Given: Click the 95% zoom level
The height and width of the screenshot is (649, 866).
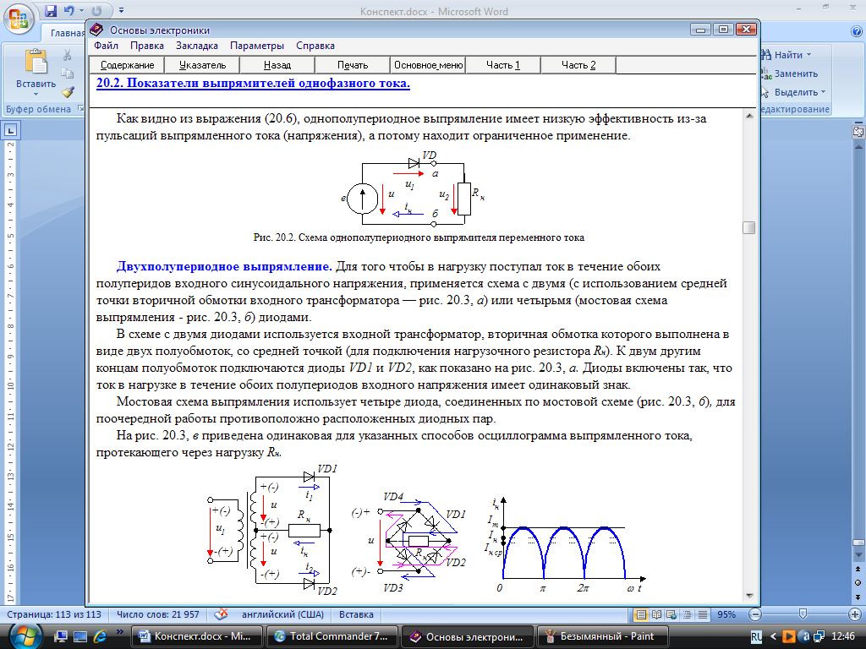Looking at the screenshot, I should point(726,614).
